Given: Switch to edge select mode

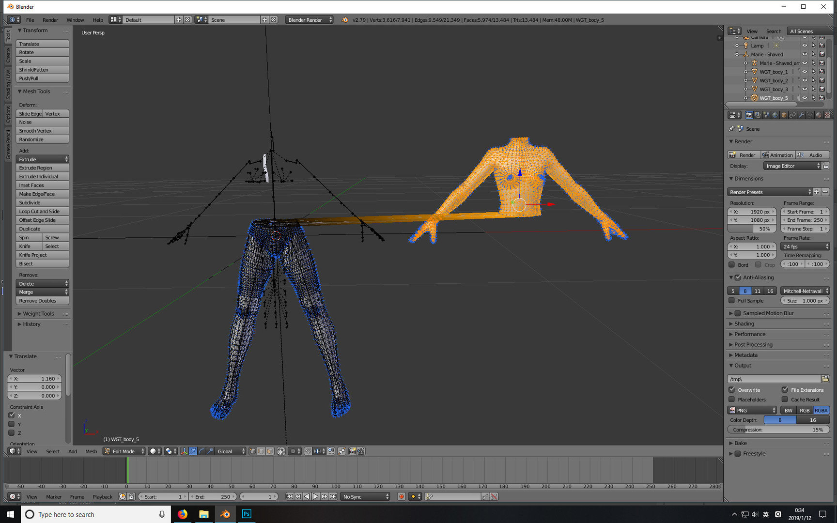Looking at the screenshot, I should [261, 451].
